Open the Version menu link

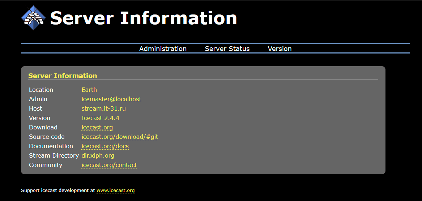tap(280, 49)
